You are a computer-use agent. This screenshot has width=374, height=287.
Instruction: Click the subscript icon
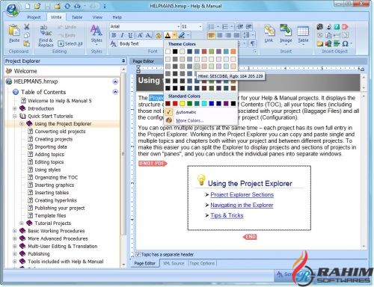tap(149, 35)
